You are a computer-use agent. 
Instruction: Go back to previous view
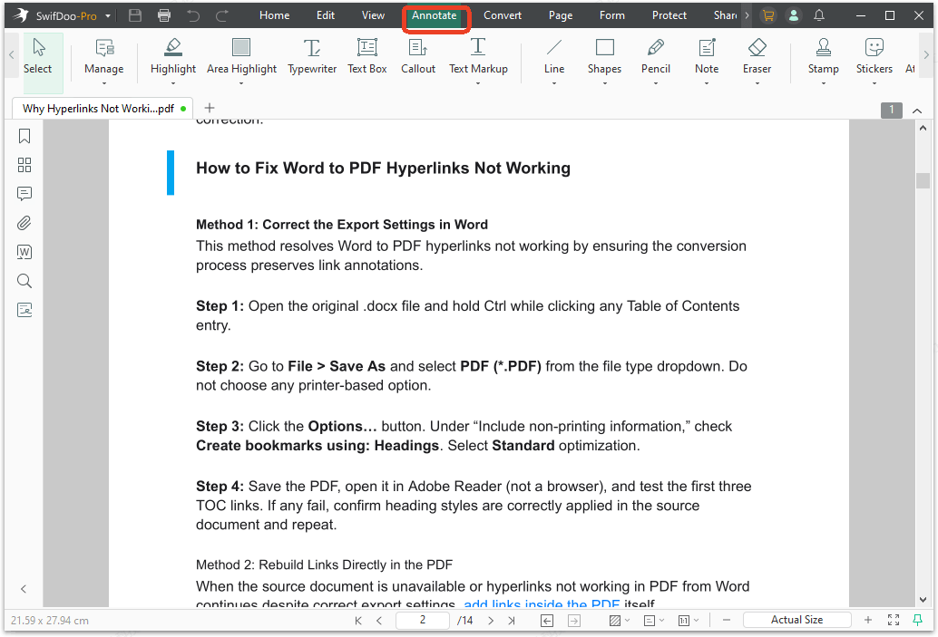(547, 621)
